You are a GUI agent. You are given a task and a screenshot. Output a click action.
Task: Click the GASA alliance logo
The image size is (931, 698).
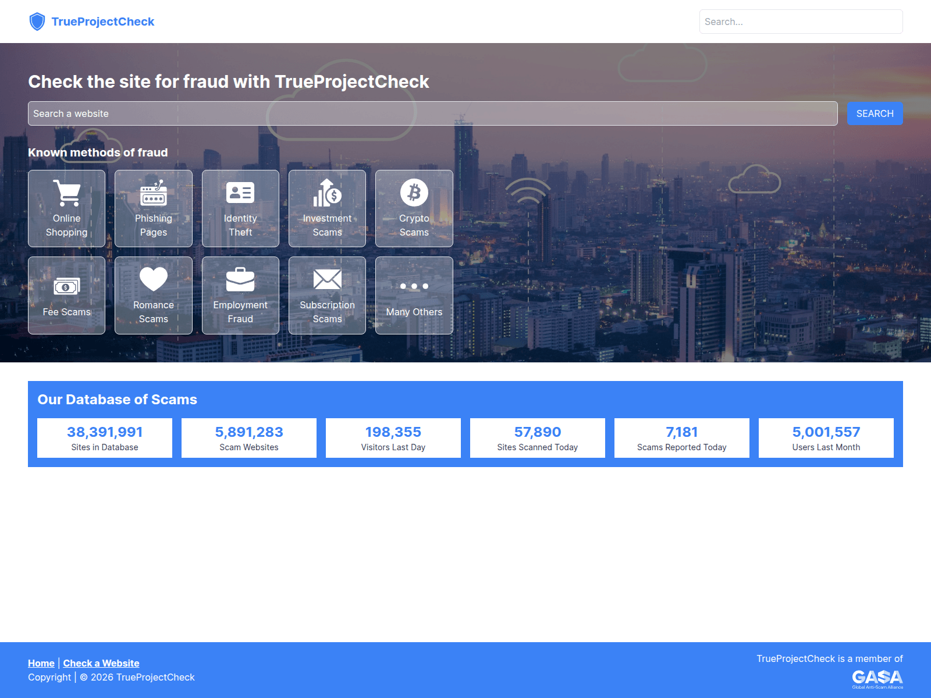coord(877,679)
